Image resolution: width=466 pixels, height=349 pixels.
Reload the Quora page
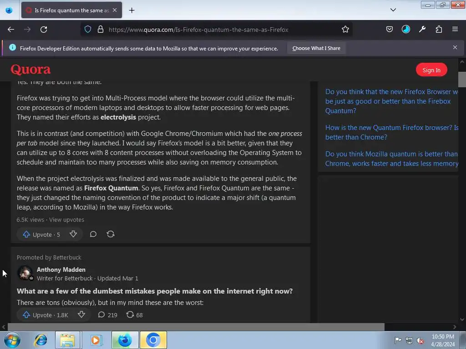[x=44, y=30]
